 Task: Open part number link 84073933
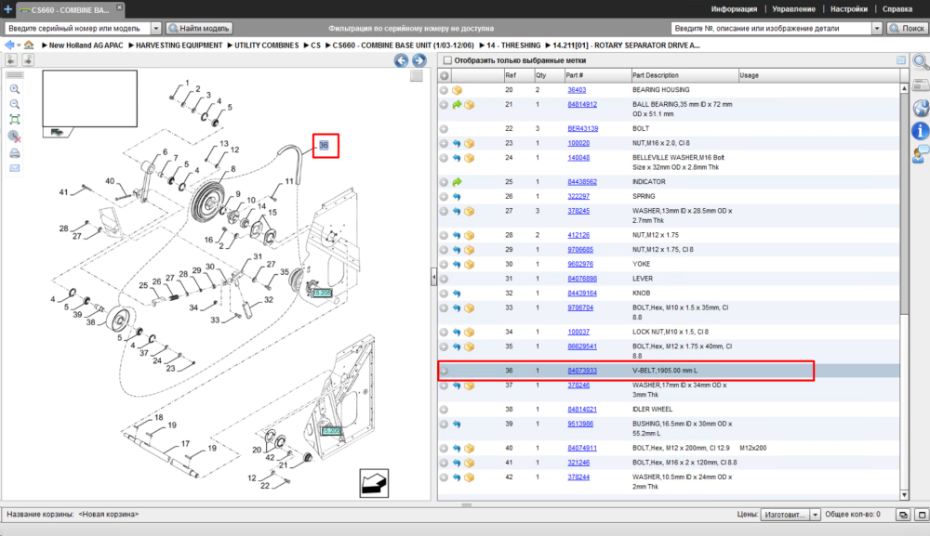(582, 371)
